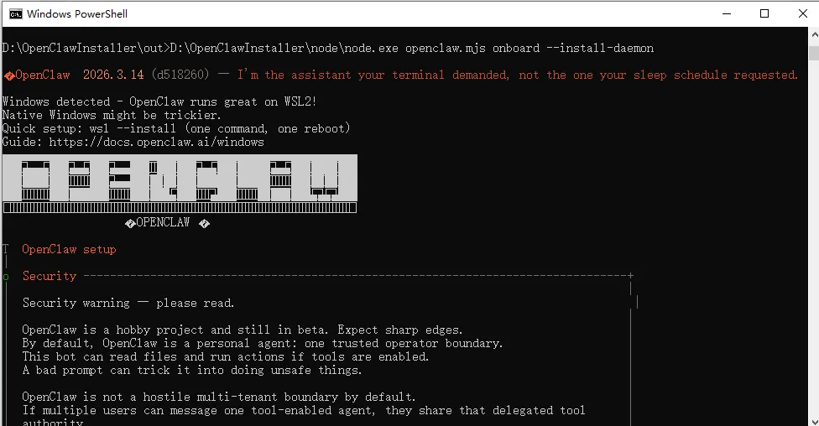This screenshot has height=426, width=819.
Task: Maximize the Windows PowerShell window
Action: [764, 13]
